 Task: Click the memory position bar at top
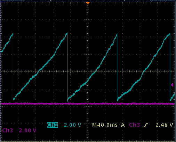tap(88, 0)
